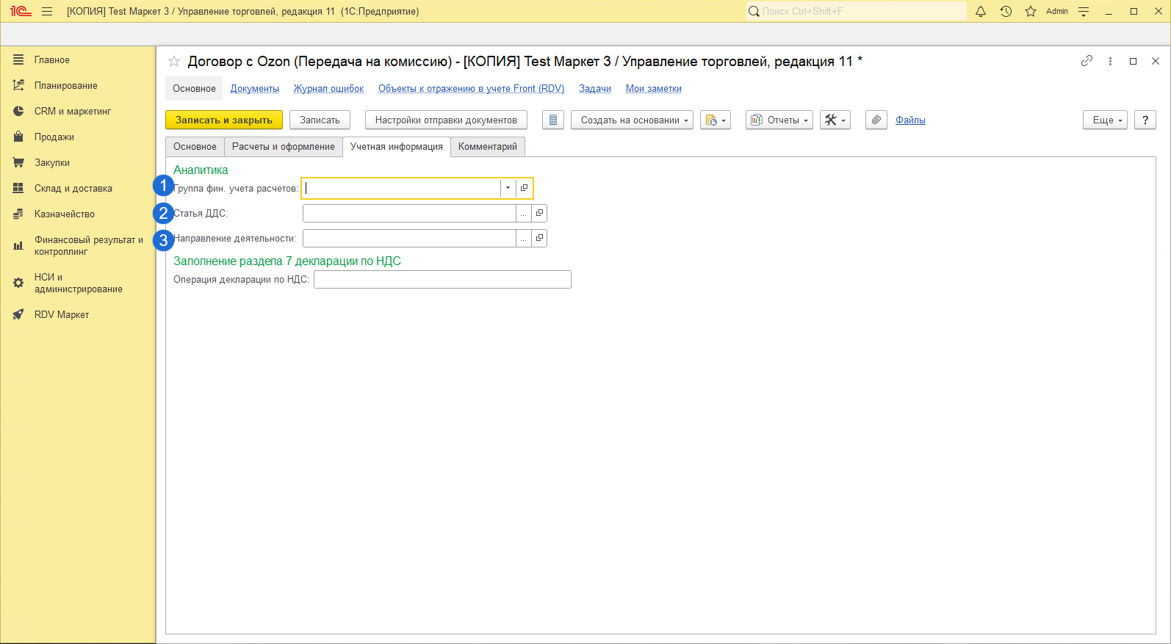Switch to the Комментарий tab
1171x644 pixels.
488,147
